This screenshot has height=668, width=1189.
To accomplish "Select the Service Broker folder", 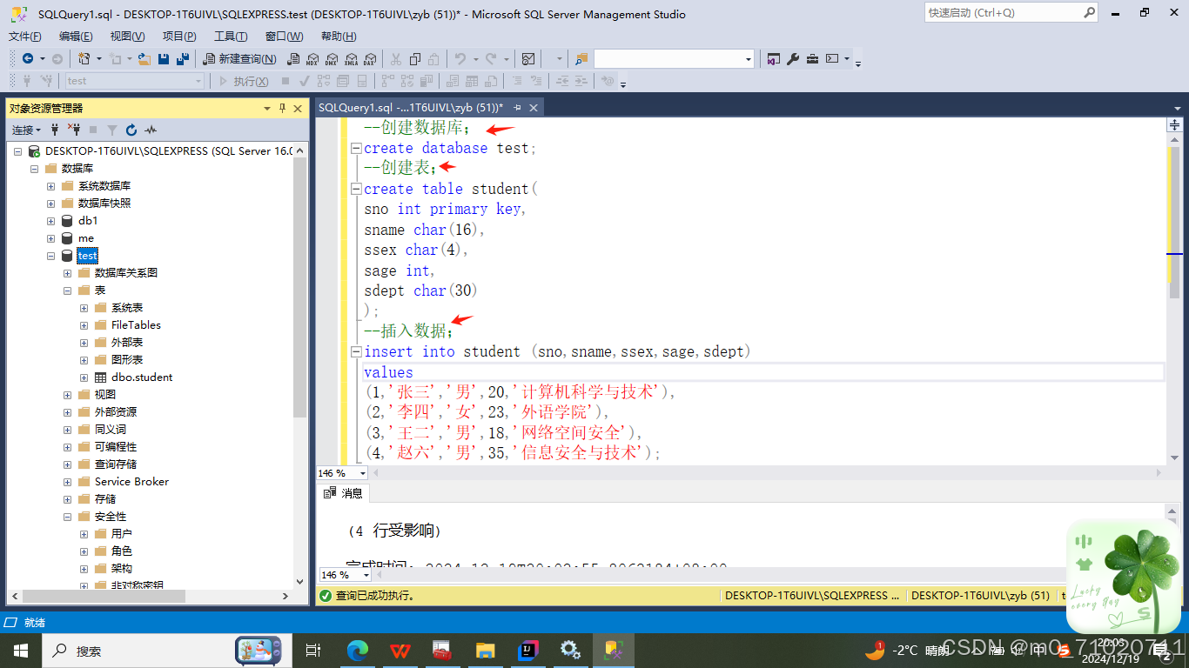I will click(131, 481).
